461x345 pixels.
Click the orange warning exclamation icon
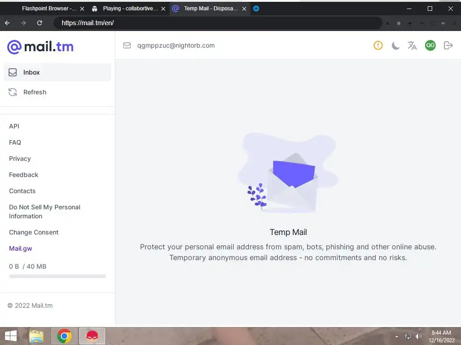[378, 45]
